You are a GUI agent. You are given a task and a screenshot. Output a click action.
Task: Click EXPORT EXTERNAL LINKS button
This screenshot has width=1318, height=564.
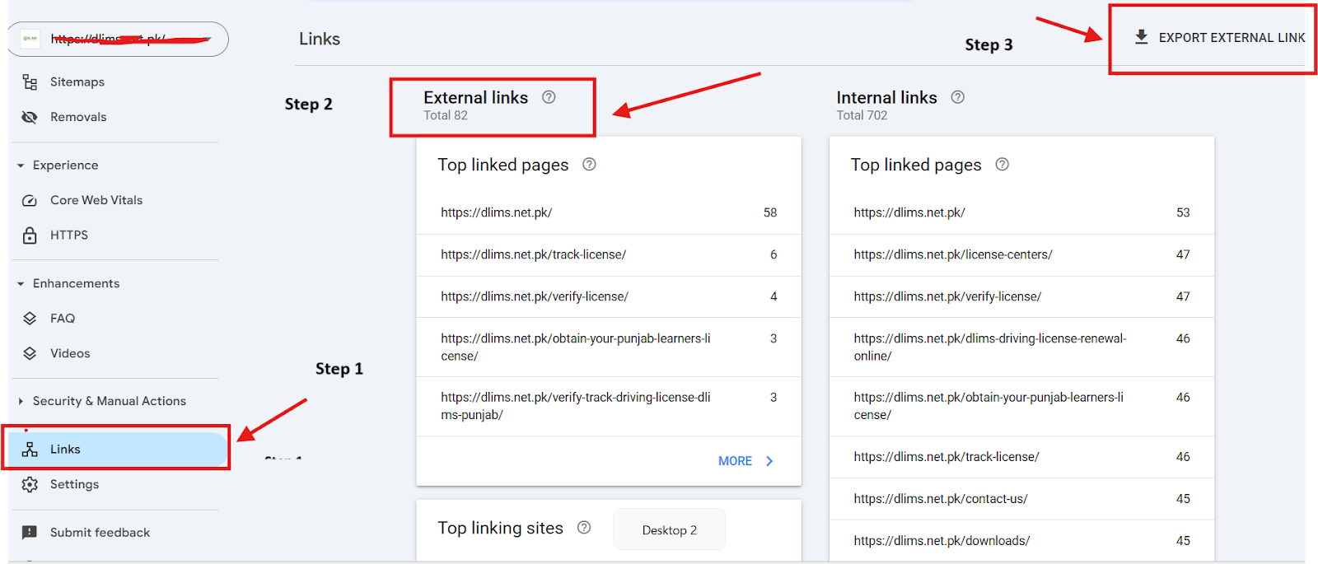tap(1219, 38)
